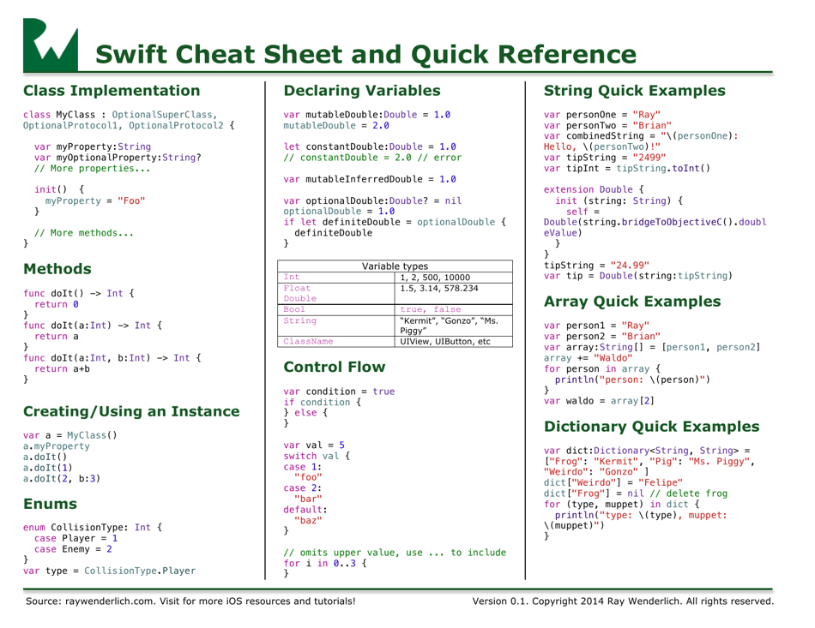Screen dimensions: 815x628
Task: Select the Array Quick Examples heading
Action: pos(633,302)
